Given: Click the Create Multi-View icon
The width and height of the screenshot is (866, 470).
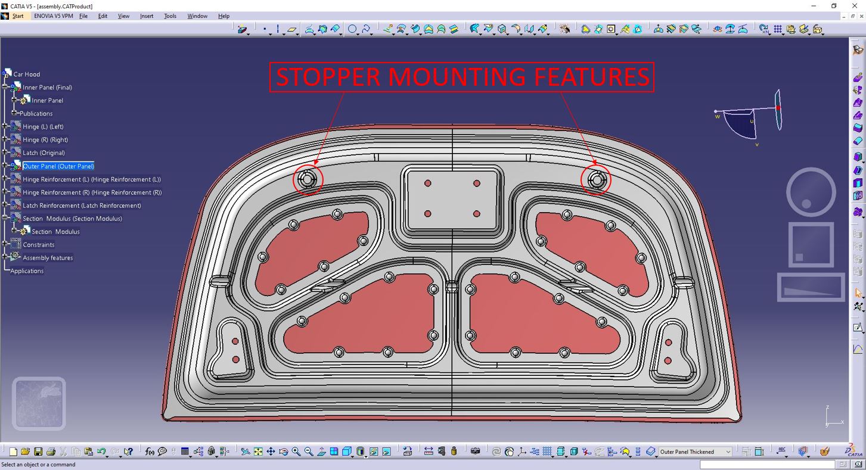Looking at the screenshot, I should click(334, 452).
